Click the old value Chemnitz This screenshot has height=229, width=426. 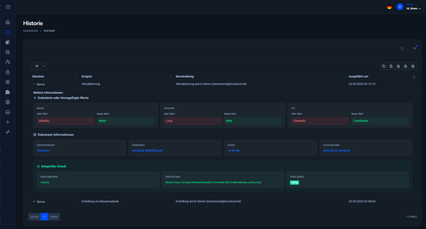point(320,121)
